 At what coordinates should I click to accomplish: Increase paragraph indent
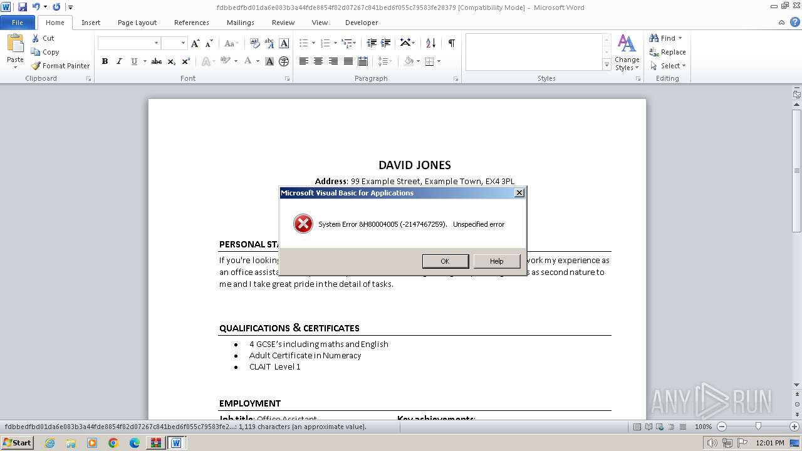point(386,43)
